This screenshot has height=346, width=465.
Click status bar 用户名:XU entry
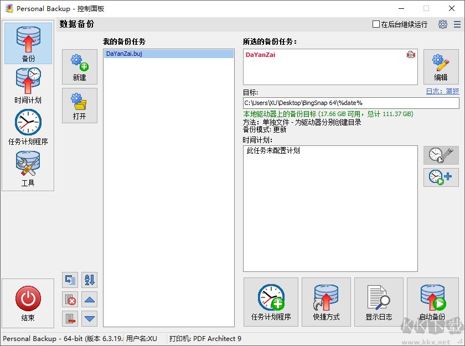coord(142,339)
